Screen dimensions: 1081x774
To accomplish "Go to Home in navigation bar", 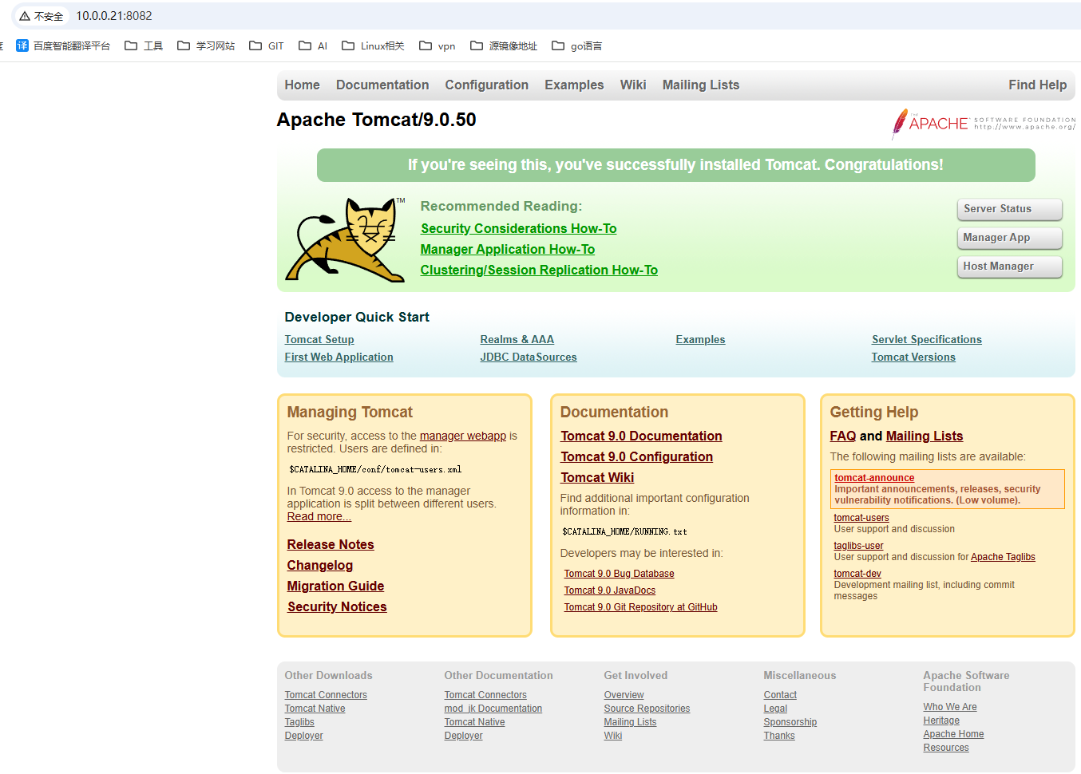I will [302, 85].
